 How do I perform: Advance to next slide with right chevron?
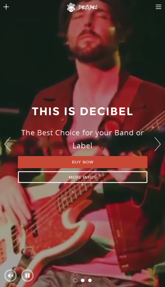[x=157, y=144]
